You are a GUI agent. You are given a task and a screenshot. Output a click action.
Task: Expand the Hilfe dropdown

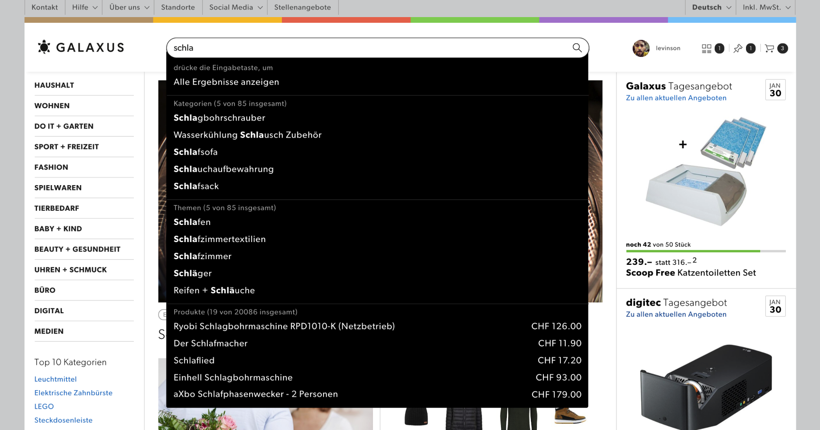click(84, 7)
